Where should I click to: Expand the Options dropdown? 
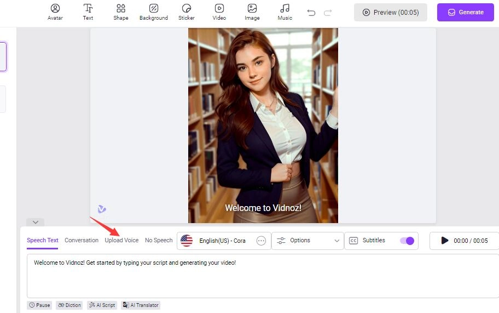click(x=307, y=241)
